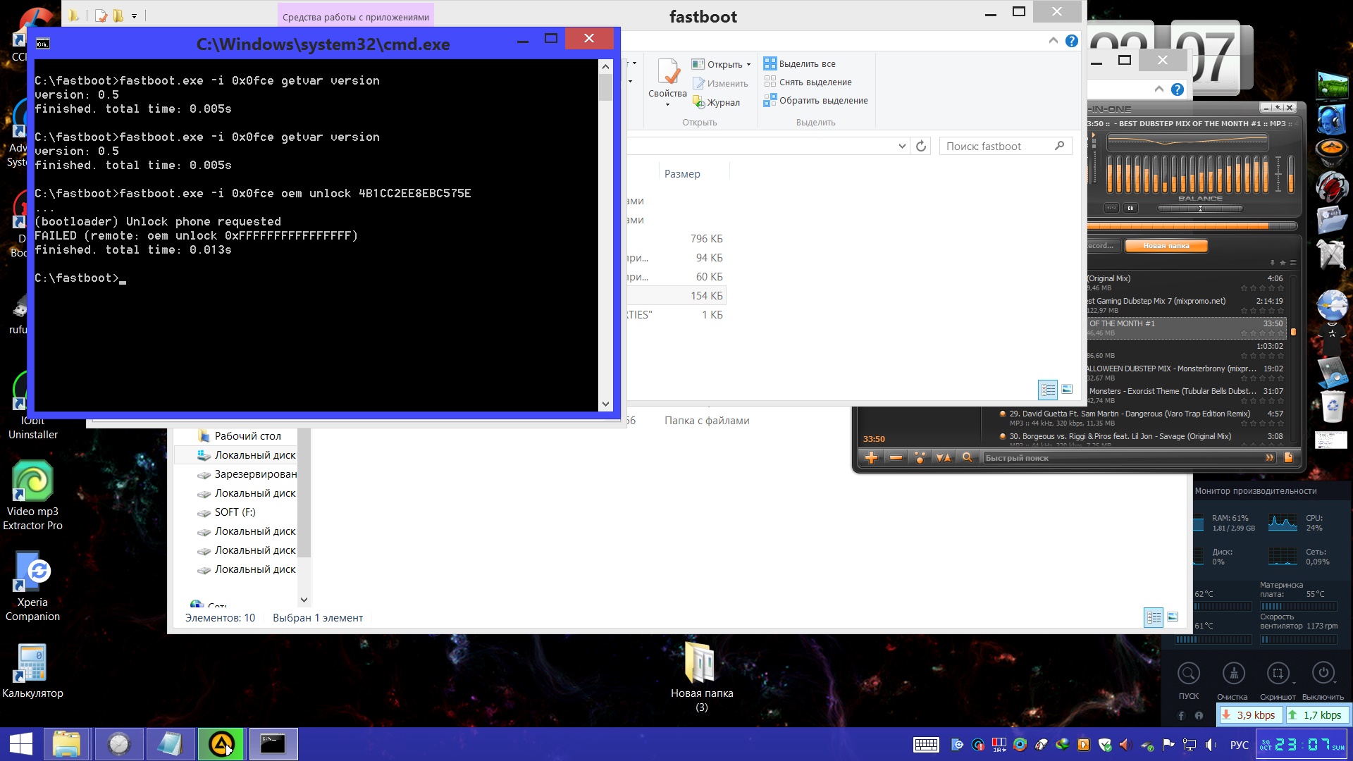The height and width of the screenshot is (761, 1353).
Task: Click Обратить выделение in the ribbon
Action: 822,101
